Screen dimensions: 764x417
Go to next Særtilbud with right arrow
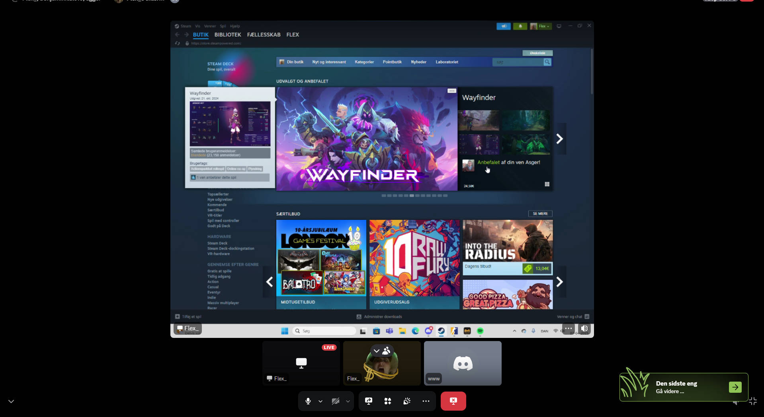point(559,282)
